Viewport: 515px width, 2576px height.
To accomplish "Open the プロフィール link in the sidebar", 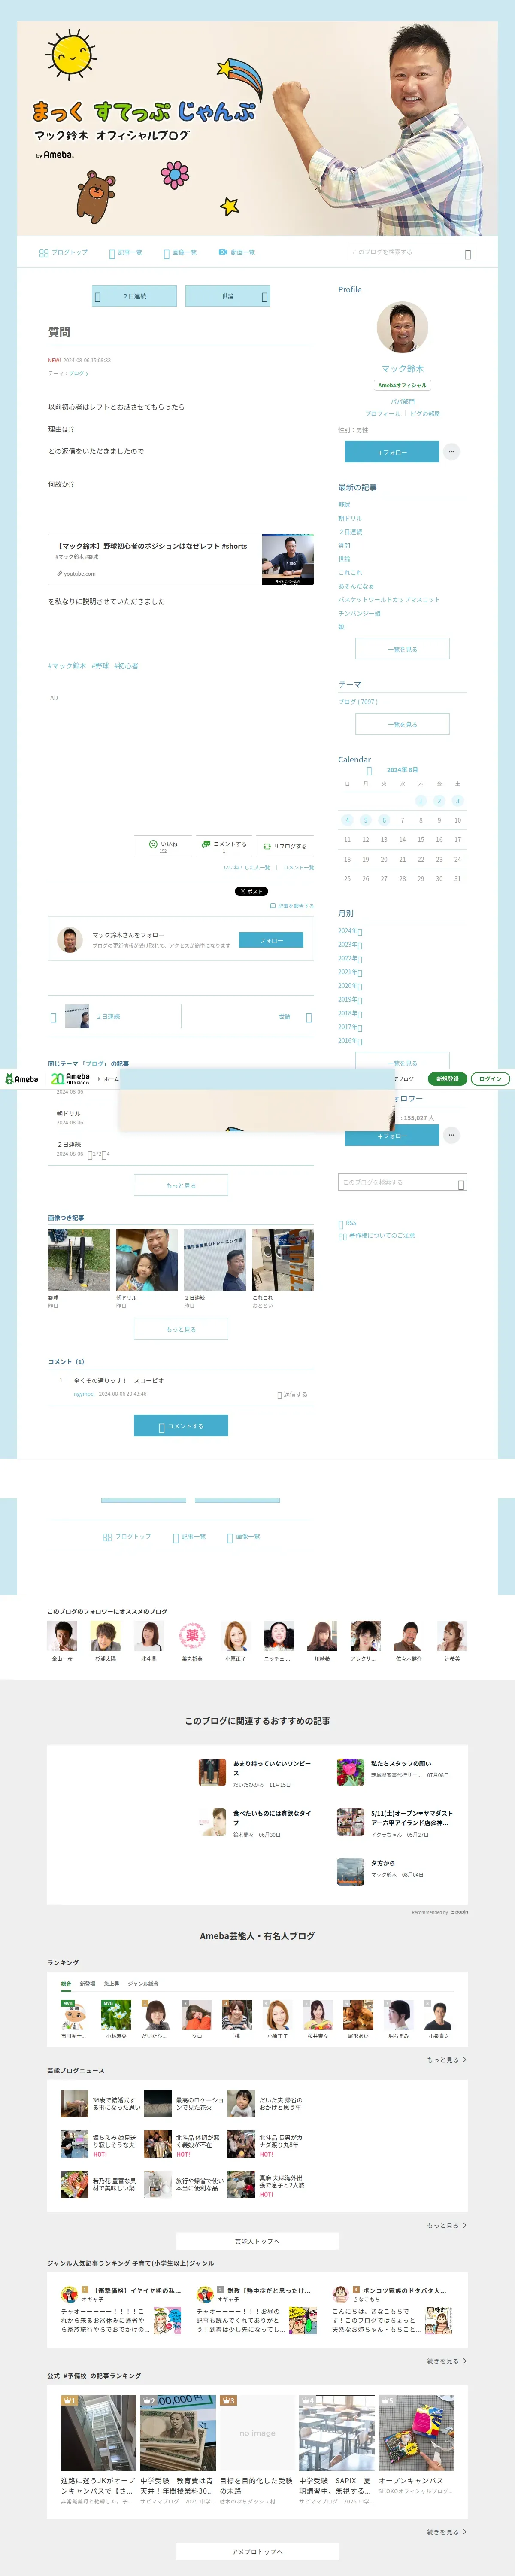I will [382, 413].
